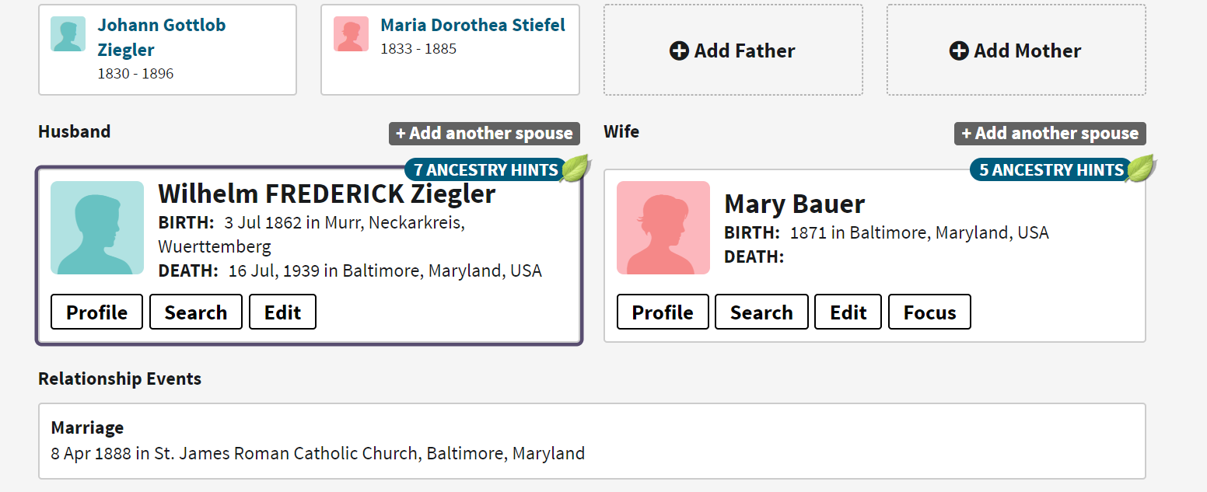Screen dimensions: 1207x492
Task: Edit Wilhelm FREDERICK Ziegler's details
Action: coord(282,312)
